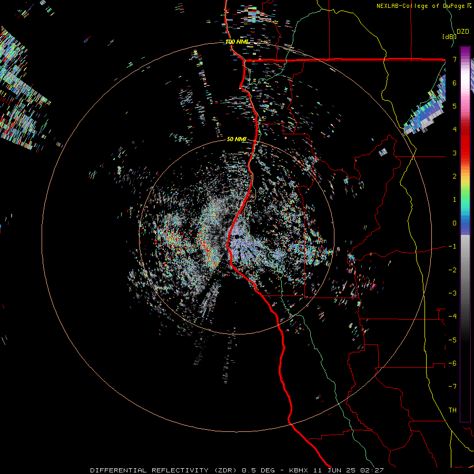
Task: Click the -5 value on color scale
Action: point(452,340)
